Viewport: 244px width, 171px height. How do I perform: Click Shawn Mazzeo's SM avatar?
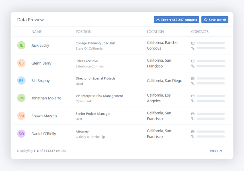pos(21,116)
